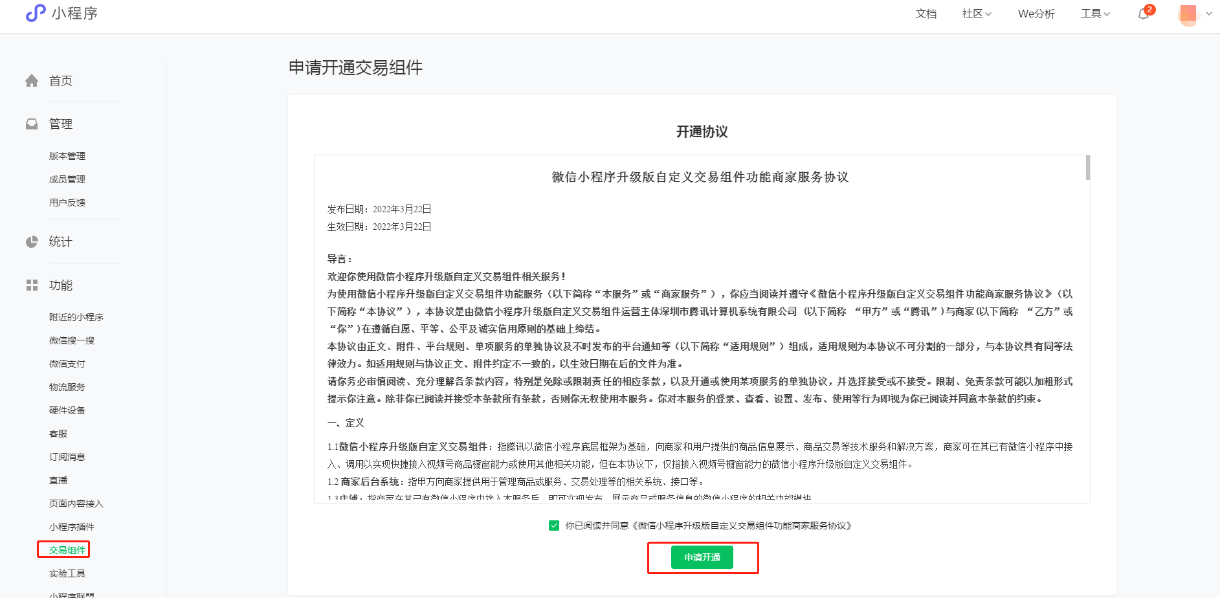Open 附近的小程序 in sidebar

coord(76,317)
